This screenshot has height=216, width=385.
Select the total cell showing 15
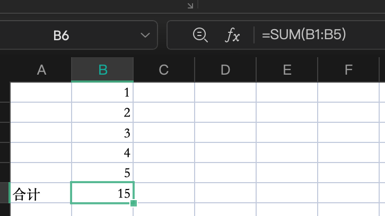(x=102, y=193)
